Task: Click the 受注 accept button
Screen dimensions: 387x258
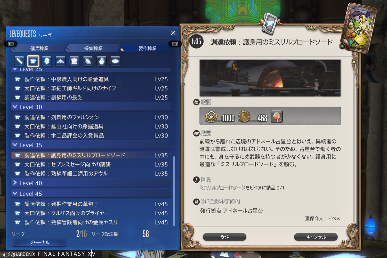Action: click(224, 237)
